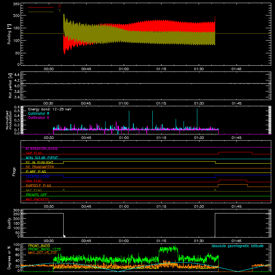Select 'Energy band: 12-25 keV' text
The width and height of the screenshot is (275, 275).
coord(50,109)
